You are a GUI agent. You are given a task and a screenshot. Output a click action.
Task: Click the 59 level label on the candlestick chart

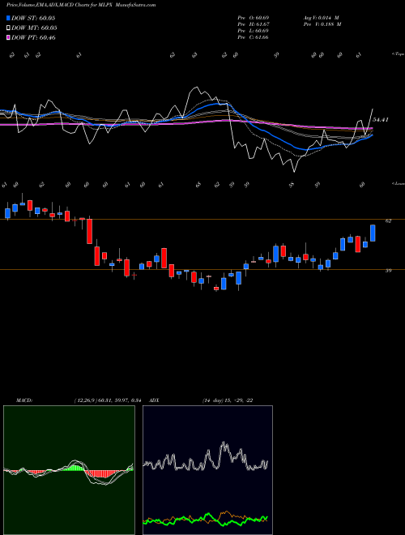[x=388, y=271]
